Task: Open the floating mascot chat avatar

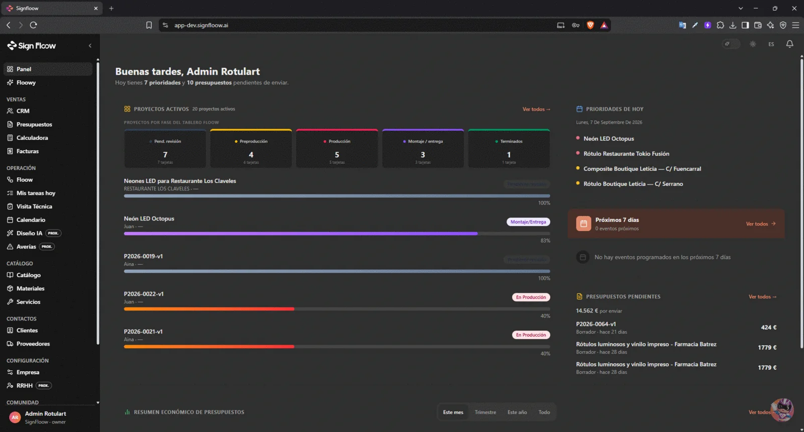Action: coord(782,410)
